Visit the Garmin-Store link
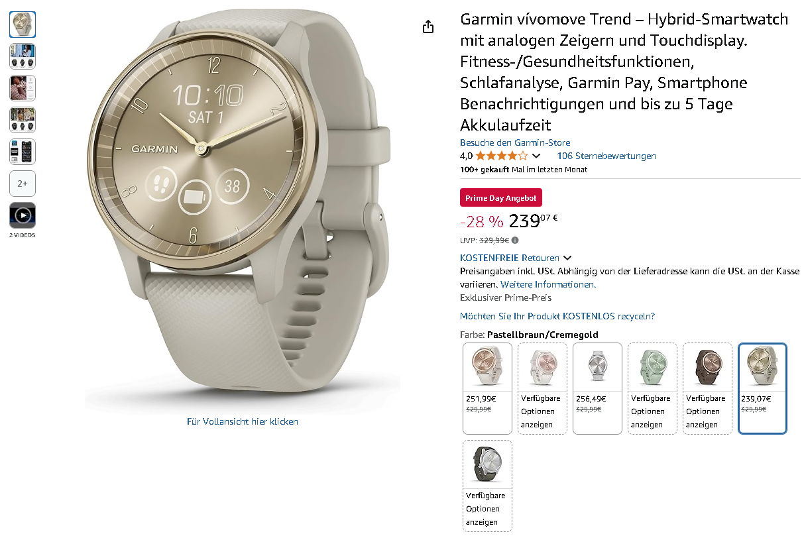The width and height of the screenshot is (804, 536). click(x=515, y=142)
